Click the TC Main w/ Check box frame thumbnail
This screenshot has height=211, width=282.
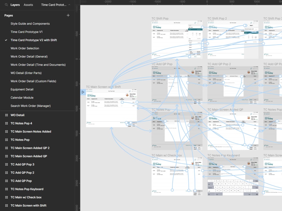(x=177, y=177)
